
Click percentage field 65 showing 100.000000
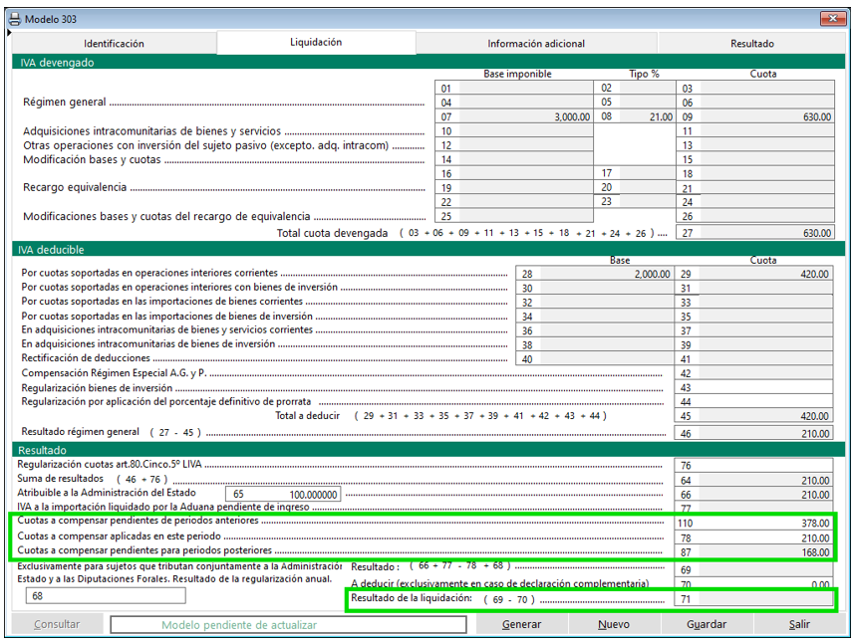(284, 494)
